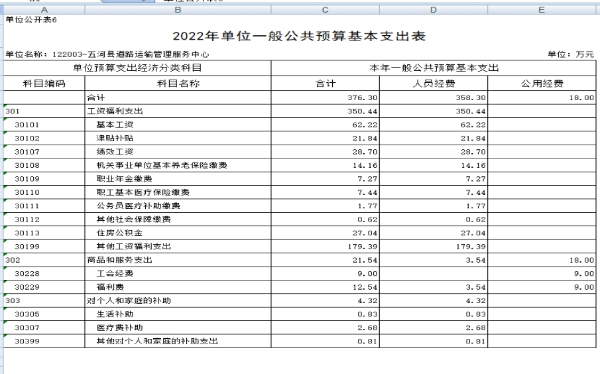
Task: Click the 住房公积金 cell
Action: (178, 233)
